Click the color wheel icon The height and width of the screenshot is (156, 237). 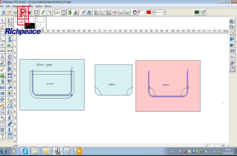[135, 12]
